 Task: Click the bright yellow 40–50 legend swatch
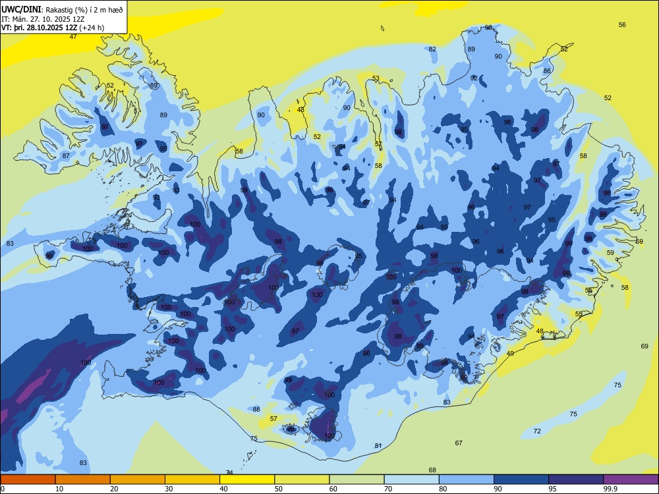coord(247,480)
